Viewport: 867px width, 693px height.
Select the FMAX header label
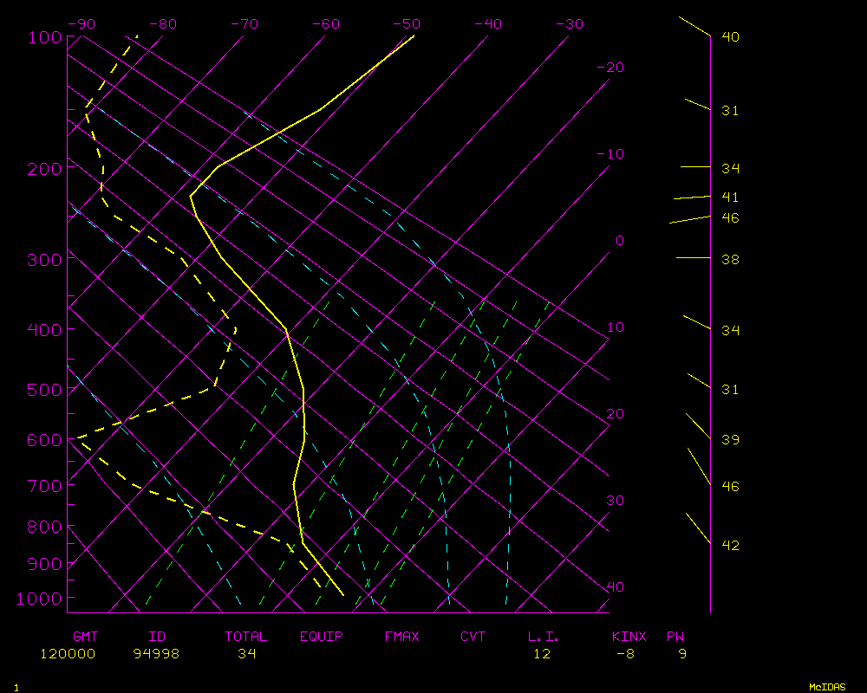point(402,637)
